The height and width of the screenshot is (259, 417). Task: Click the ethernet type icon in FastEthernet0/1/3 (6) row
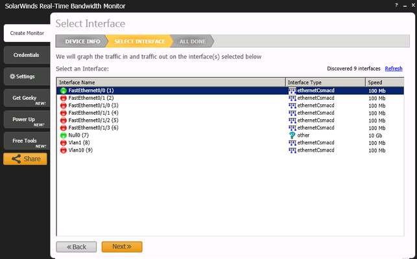pos(292,128)
